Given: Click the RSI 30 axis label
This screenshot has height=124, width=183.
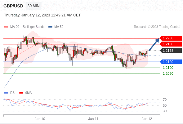Looking at the screenshot, I should click(x=165, y=111).
